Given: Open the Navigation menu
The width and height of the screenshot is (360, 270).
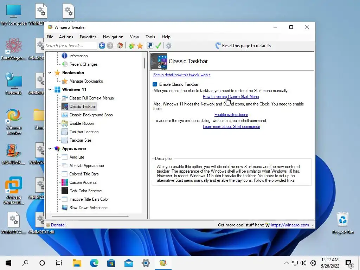Looking at the screenshot, I should pyautogui.click(x=113, y=37).
